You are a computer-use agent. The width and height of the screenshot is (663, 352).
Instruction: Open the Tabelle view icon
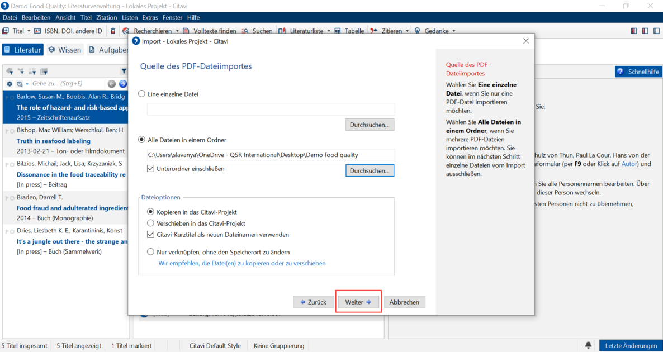click(338, 31)
